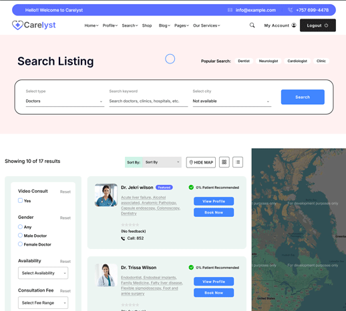Click info@example.com email link
The height and width of the screenshot is (311, 346).
pyautogui.click(x=256, y=10)
